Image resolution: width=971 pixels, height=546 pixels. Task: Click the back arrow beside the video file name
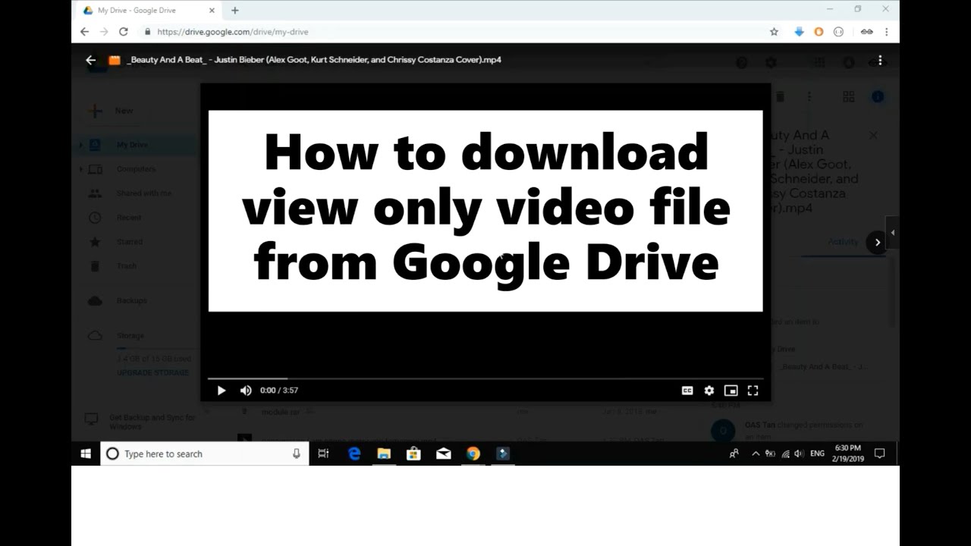click(91, 60)
